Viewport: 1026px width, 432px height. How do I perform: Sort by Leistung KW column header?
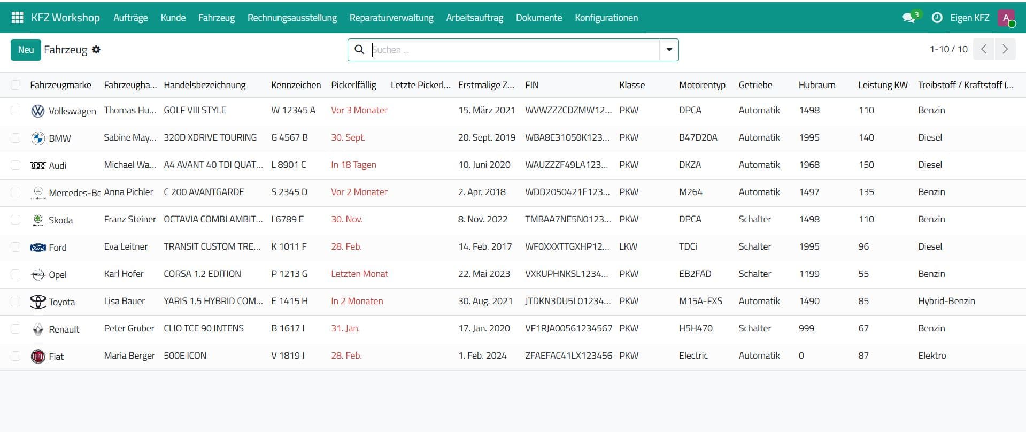(883, 85)
